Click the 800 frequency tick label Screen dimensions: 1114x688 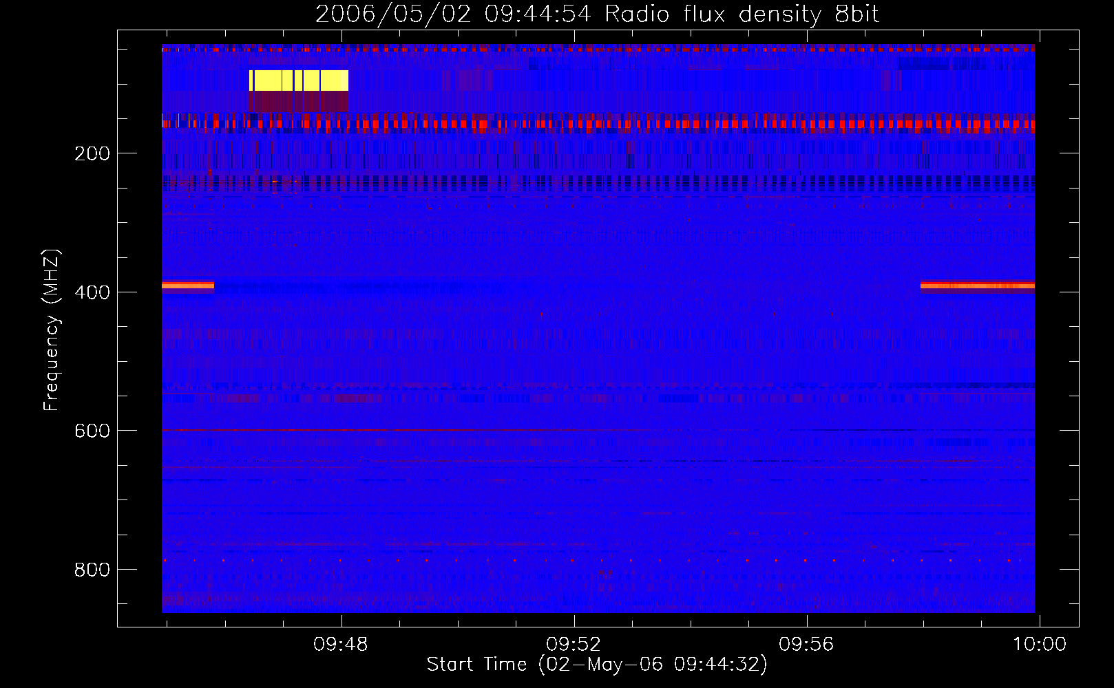point(92,570)
